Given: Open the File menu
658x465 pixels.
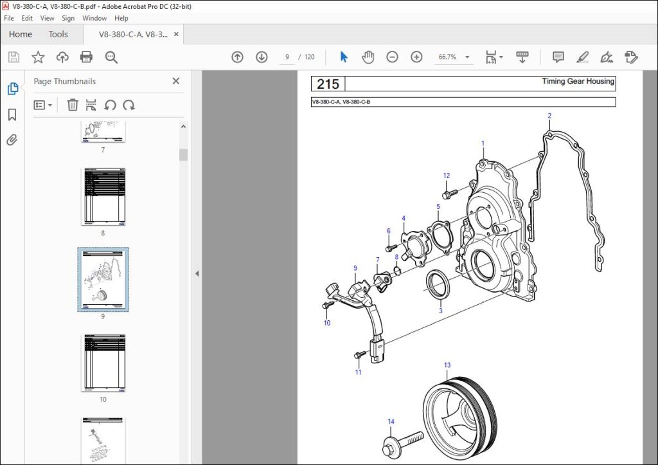Looking at the screenshot, I should point(9,18).
